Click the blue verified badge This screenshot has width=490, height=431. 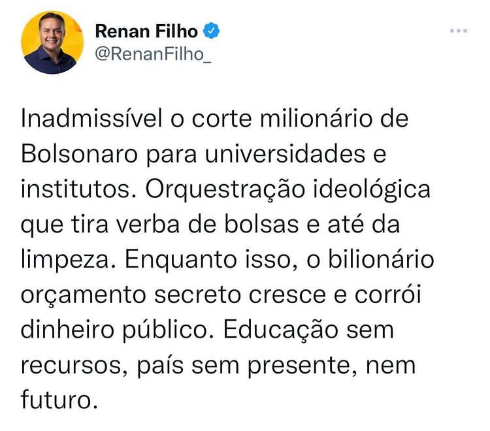(211, 31)
